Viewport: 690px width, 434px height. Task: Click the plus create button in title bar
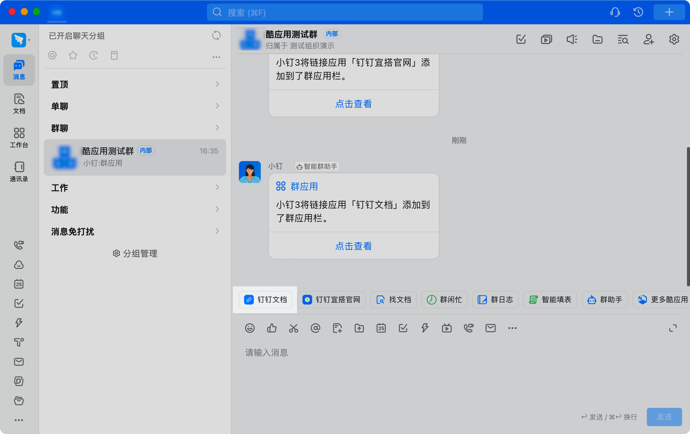(x=669, y=12)
